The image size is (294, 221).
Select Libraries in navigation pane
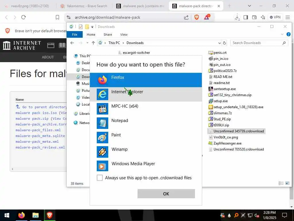[82, 113]
